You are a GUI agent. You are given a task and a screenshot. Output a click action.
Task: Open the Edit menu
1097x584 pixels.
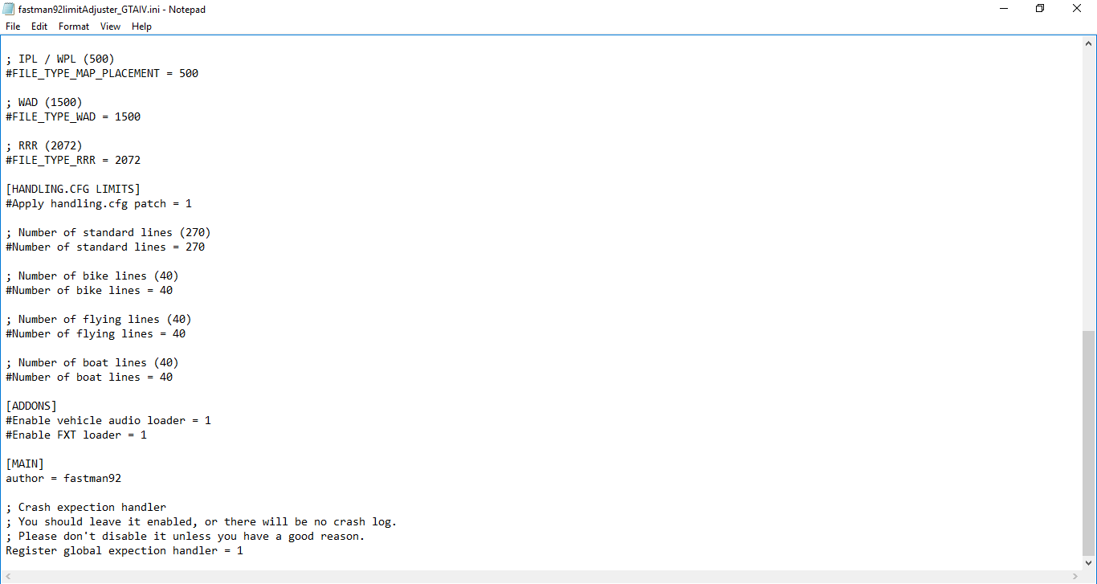[39, 26]
